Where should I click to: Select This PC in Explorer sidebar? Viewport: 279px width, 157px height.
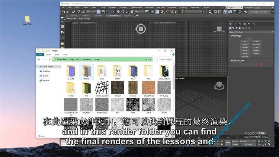[x=45, y=76]
